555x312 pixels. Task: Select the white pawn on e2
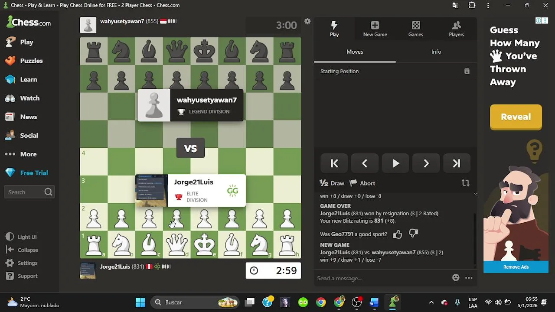point(204,217)
